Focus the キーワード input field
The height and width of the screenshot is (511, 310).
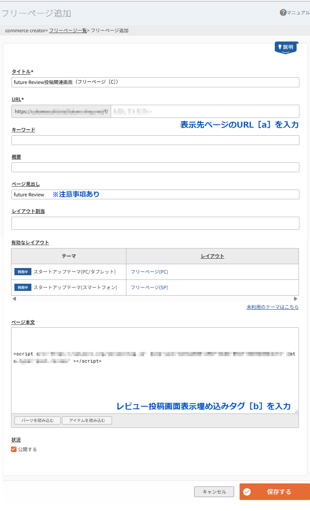155,140
